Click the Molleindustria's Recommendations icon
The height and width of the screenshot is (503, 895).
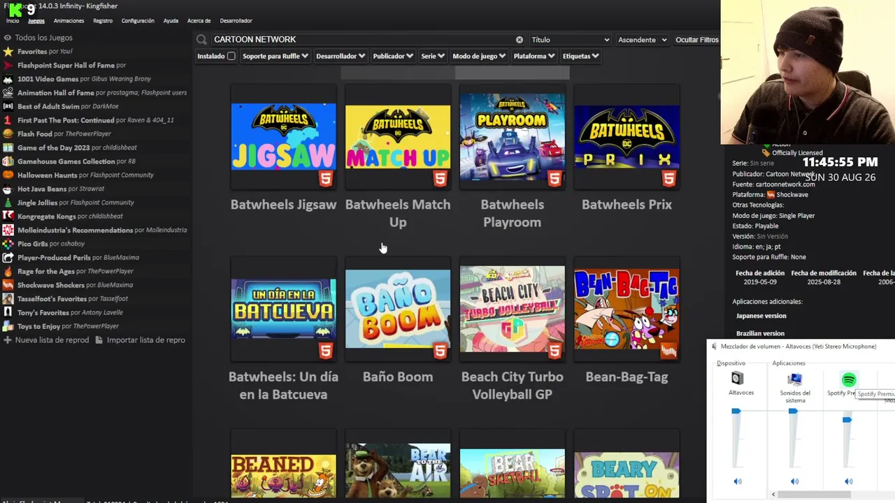(8, 230)
